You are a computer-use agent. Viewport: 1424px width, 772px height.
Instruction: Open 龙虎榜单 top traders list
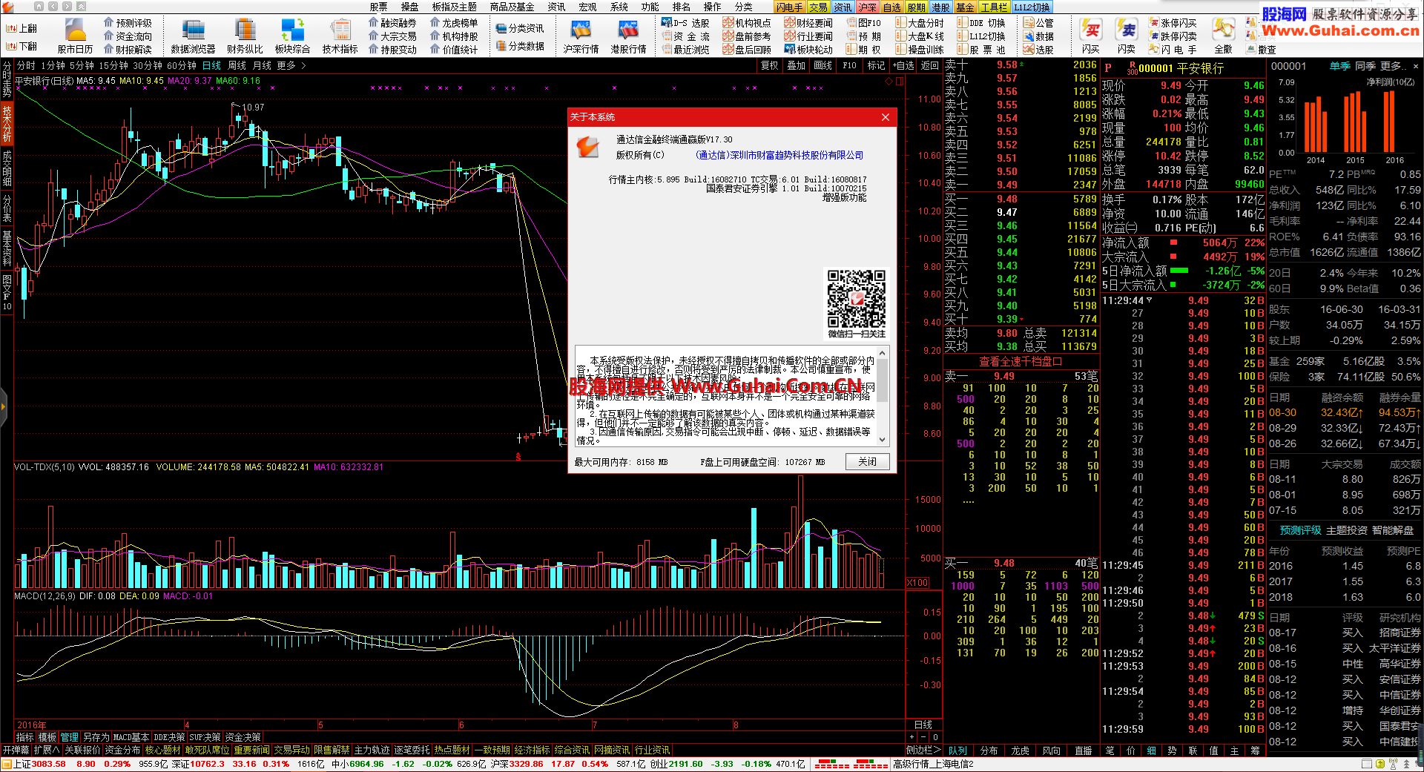coord(454,23)
